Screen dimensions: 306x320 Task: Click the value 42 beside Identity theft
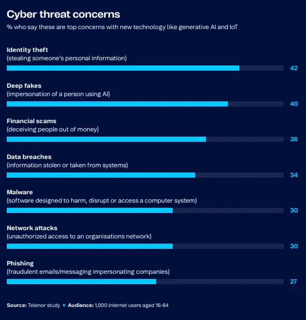tap(294, 68)
